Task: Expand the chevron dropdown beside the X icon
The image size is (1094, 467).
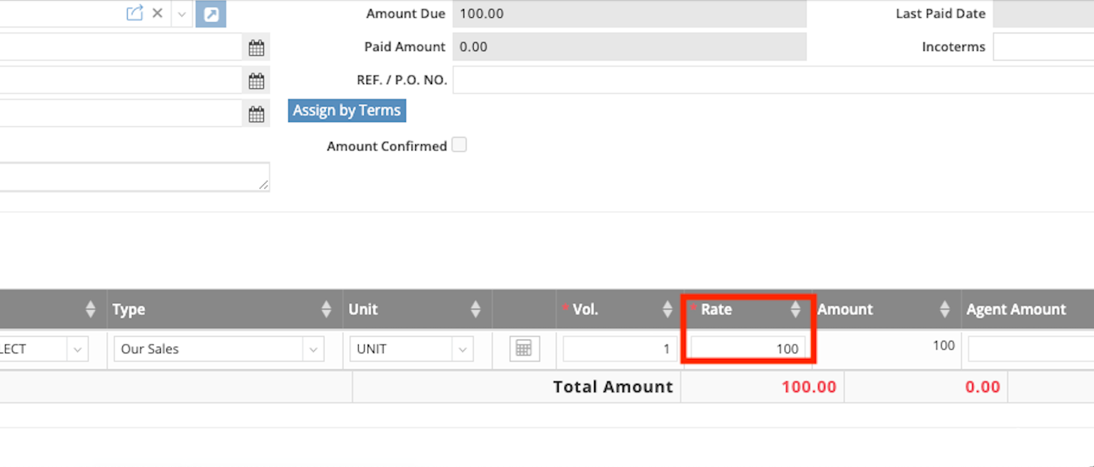Action: [x=182, y=14]
